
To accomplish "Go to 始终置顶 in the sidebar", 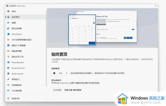I will tap(26, 17).
